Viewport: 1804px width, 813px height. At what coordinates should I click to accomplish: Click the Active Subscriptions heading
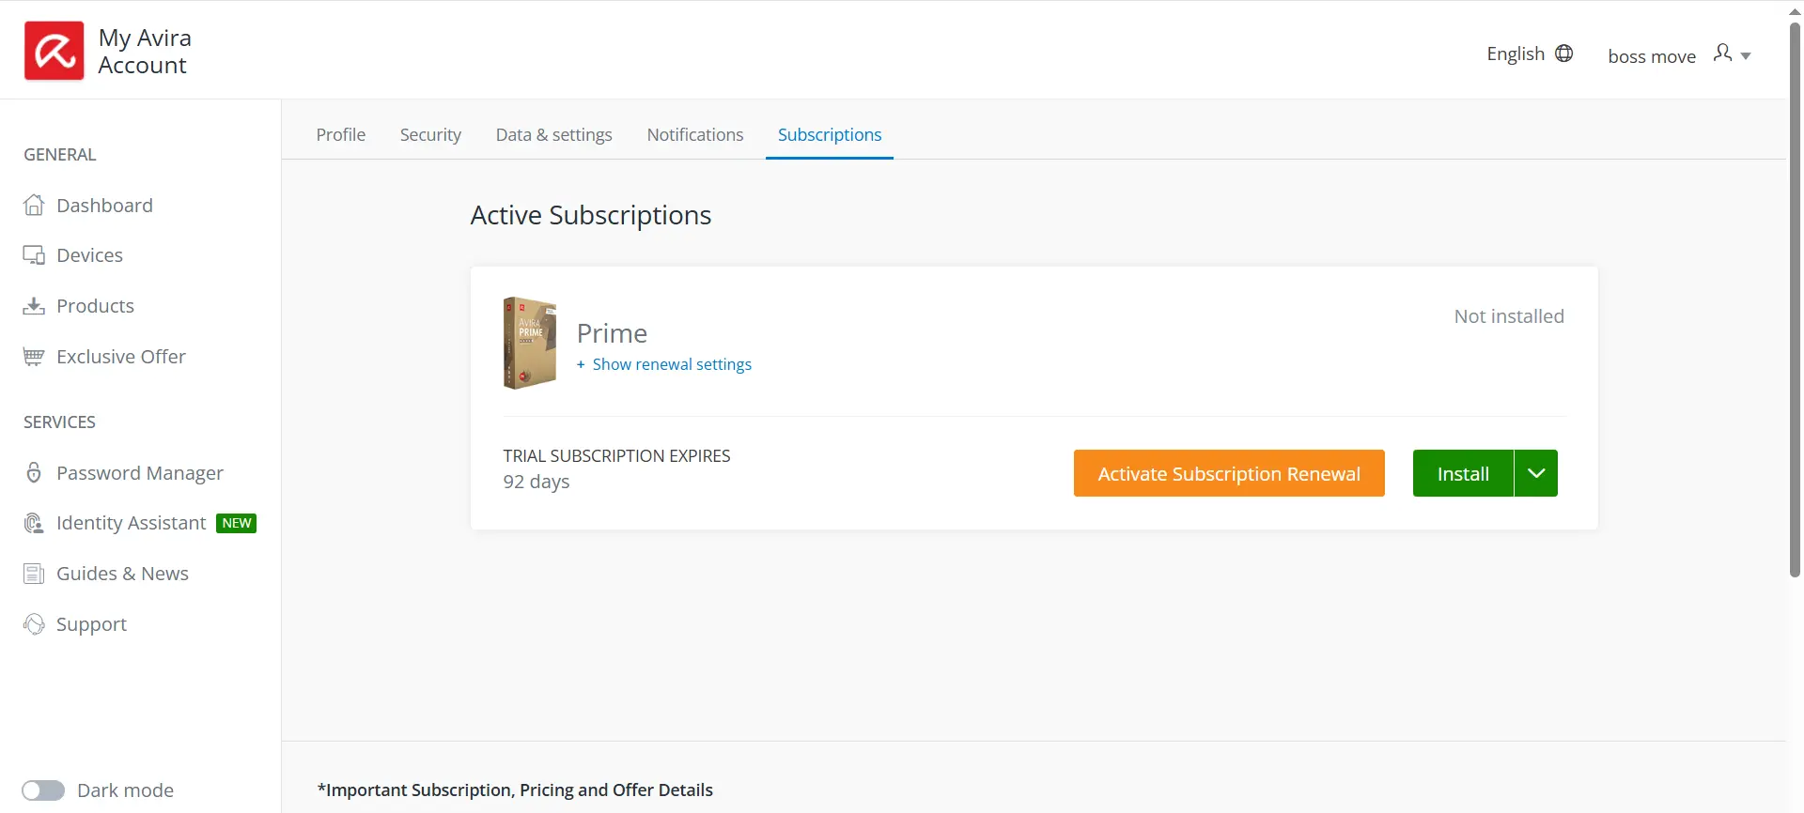point(591,215)
